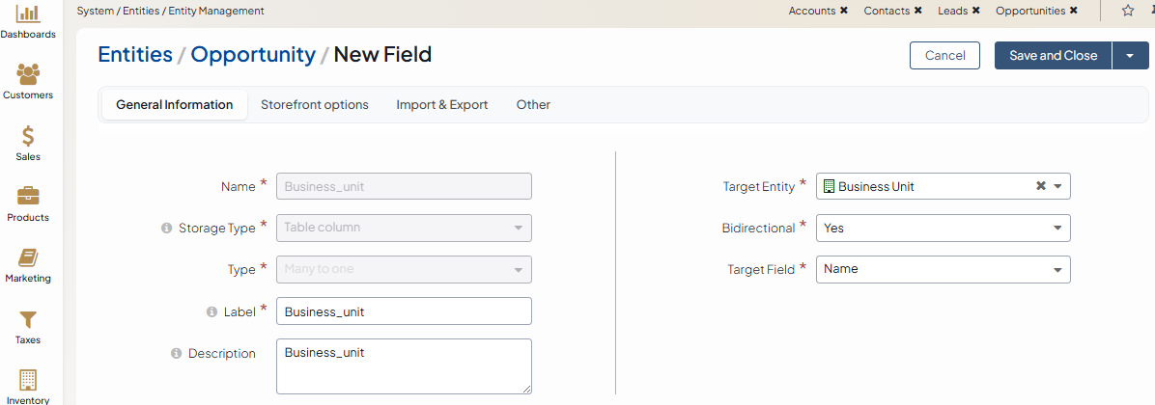Viewport: 1155px width, 405px height.
Task: Open the Taxes funnel icon
Action: (28, 319)
